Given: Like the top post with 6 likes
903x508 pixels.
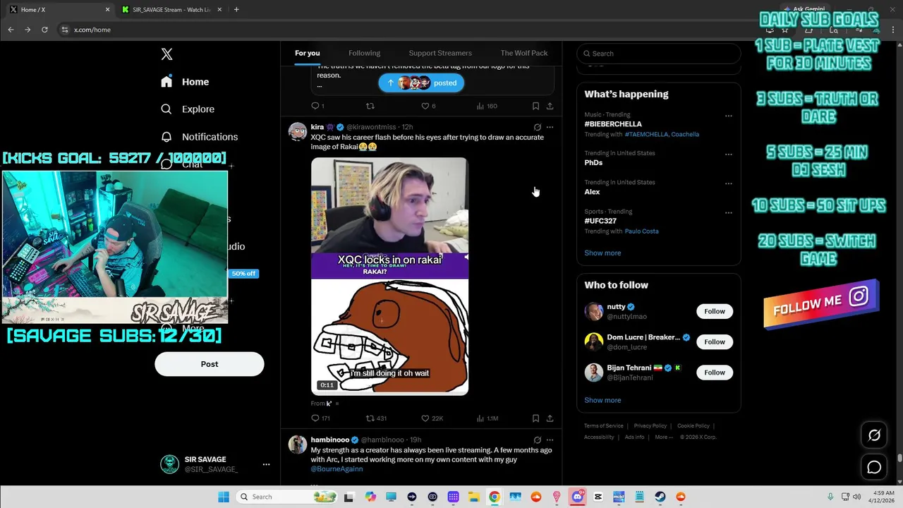Looking at the screenshot, I should 428,106.
